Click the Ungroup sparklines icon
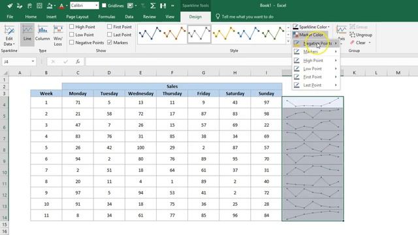Image resolution: width=418 pixels, height=235 pixels. click(353, 35)
